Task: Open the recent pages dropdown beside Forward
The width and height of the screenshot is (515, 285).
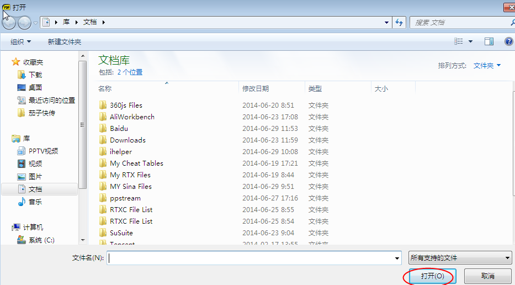Action: pos(35,23)
